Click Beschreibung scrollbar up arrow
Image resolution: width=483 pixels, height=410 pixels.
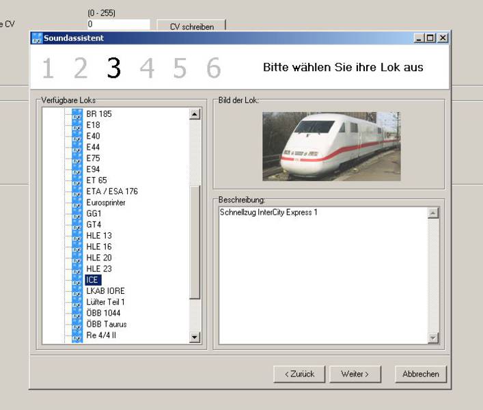433,213
